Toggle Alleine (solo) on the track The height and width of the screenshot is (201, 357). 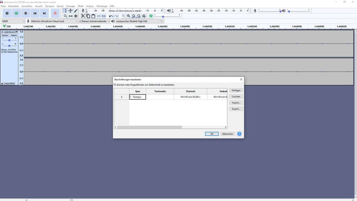pos(14,35)
